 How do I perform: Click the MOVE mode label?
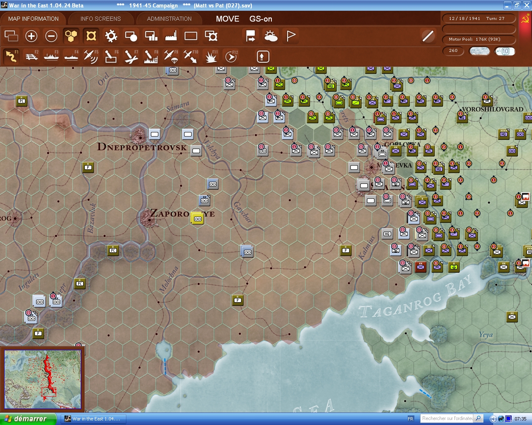point(227,19)
